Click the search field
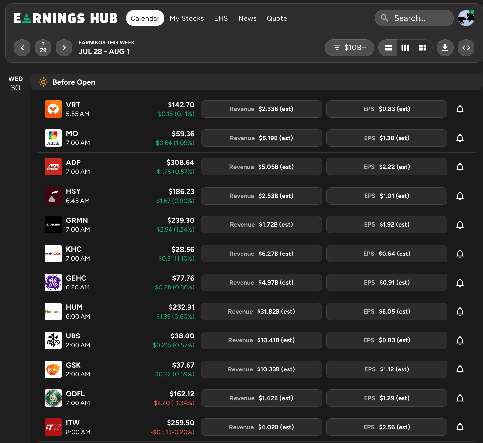Viewport: 483px width, 443px height. pos(414,18)
